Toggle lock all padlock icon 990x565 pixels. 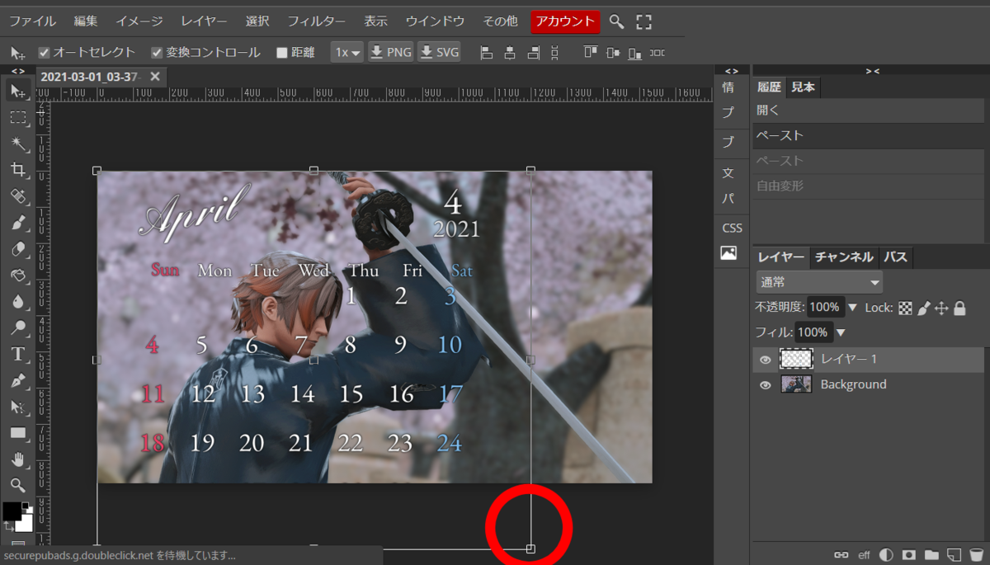pyautogui.click(x=959, y=308)
